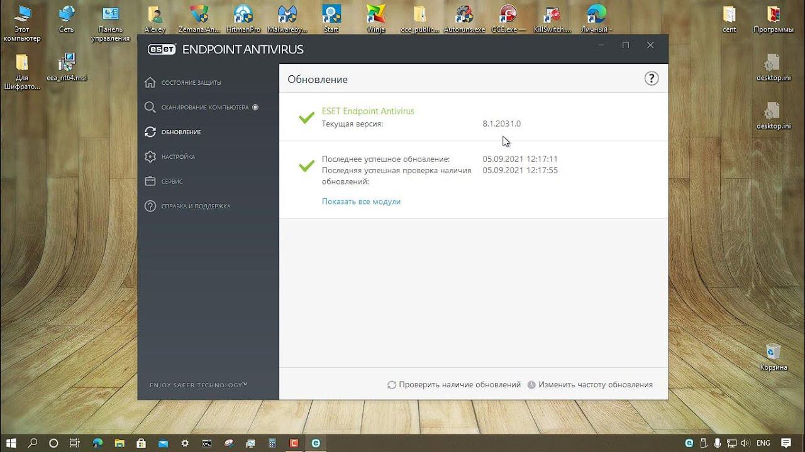
Task: Select the cent folder icon
Action: pyautogui.click(x=730, y=19)
